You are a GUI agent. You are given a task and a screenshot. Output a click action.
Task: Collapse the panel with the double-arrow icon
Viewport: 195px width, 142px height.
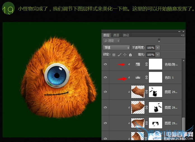179,31
